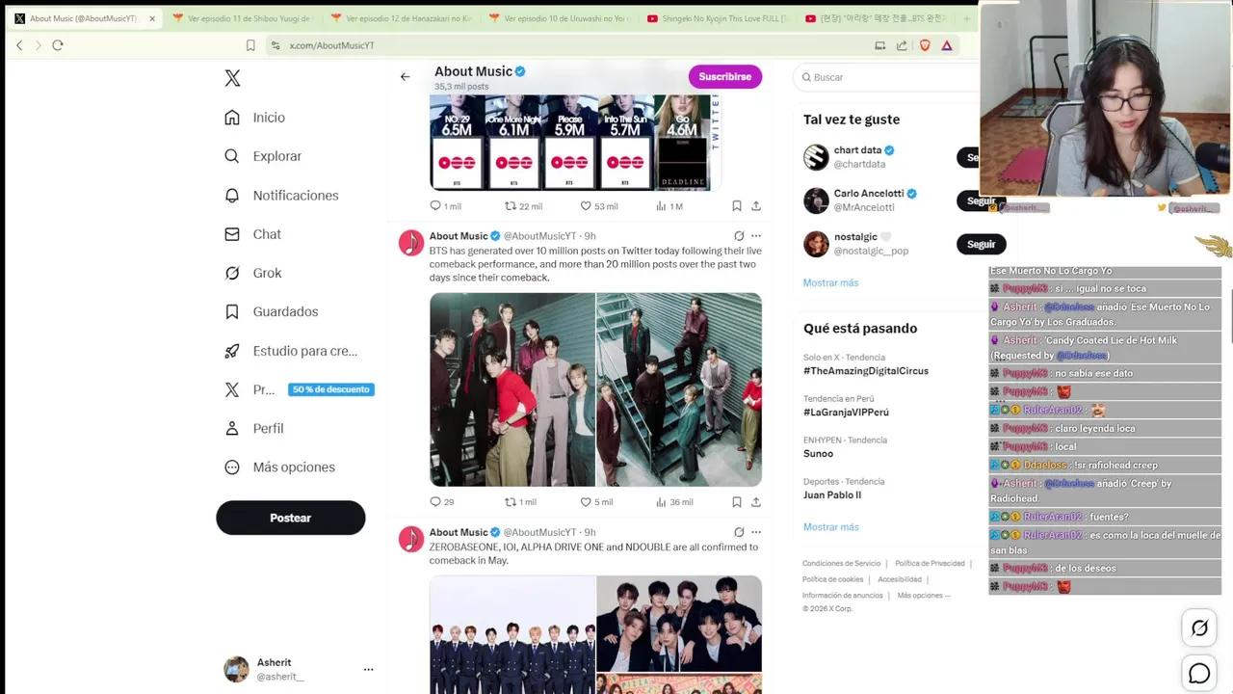Follow nostalgic with Seguir button
Image resolution: width=1233 pixels, height=694 pixels.
[981, 244]
